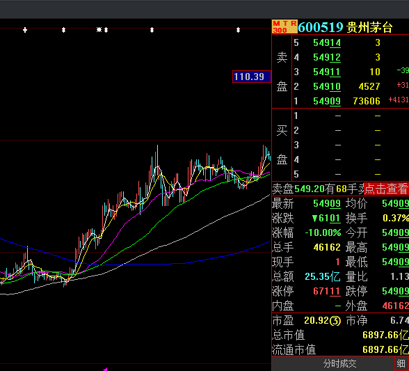Click the 均价 label

point(356,203)
